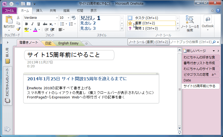
Task: Increase the paragraph indent
Action: tap(52, 29)
